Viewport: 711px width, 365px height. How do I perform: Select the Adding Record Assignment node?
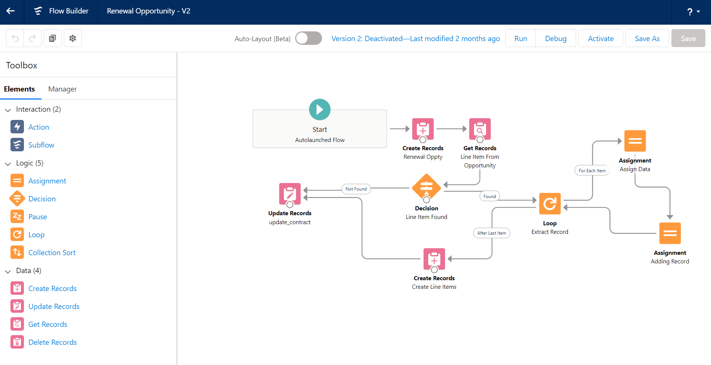coord(670,233)
